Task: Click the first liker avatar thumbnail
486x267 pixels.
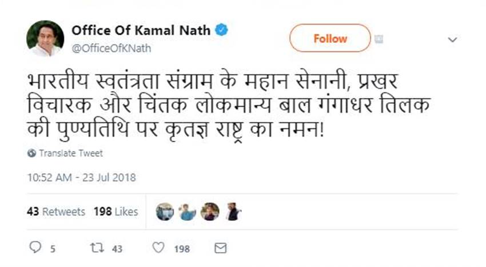Action: (x=165, y=212)
